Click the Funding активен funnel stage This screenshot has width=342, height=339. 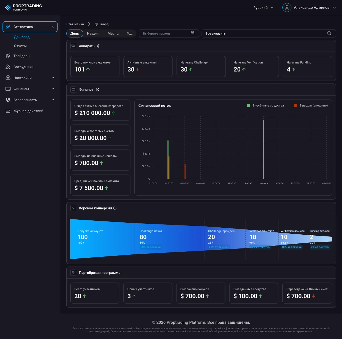coord(320,239)
